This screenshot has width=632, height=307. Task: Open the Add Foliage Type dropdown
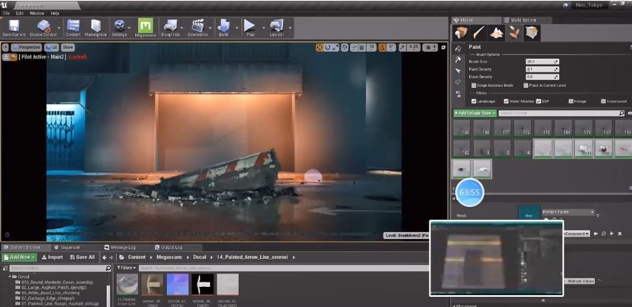tap(475, 113)
